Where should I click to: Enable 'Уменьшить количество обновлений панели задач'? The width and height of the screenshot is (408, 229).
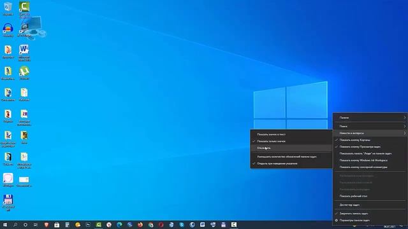(x=291, y=157)
